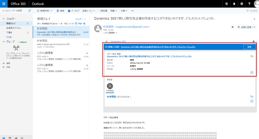
Task: Click 削除 delete in toolbar
Action: point(60,11)
